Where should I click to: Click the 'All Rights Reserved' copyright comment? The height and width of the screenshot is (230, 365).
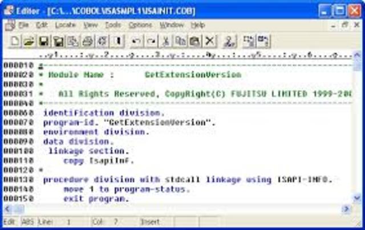[x=205, y=94]
